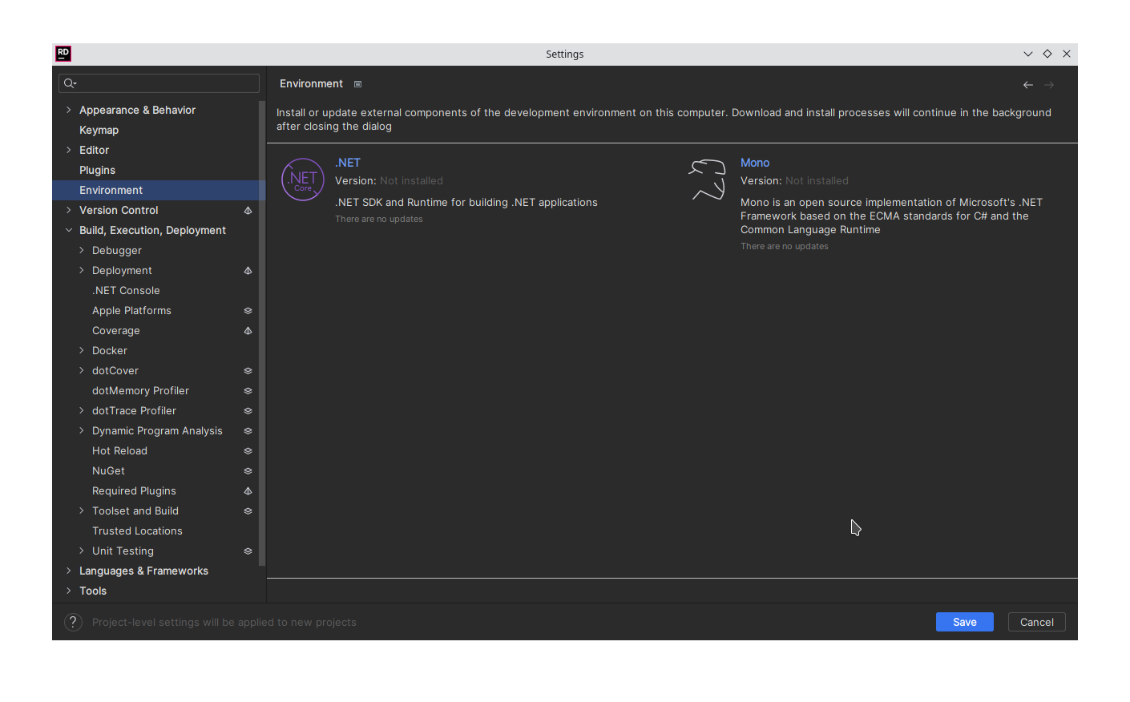Open the .NET Console settings
The image size is (1130, 702).
(126, 290)
